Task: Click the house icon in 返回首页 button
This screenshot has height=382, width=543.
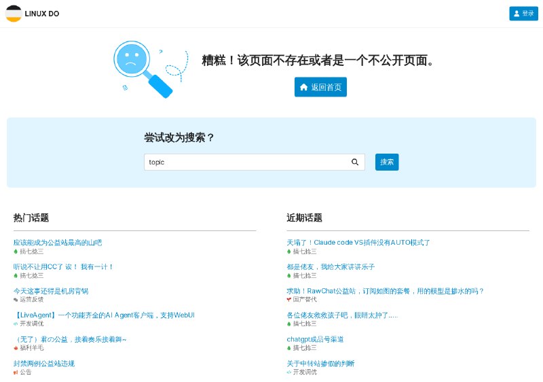Action: coord(303,87)
